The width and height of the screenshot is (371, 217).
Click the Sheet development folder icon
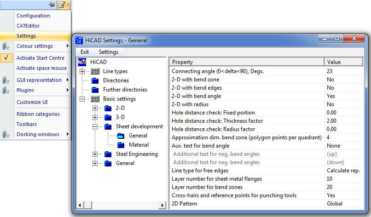pyautogui.click(x=108, y=127)
